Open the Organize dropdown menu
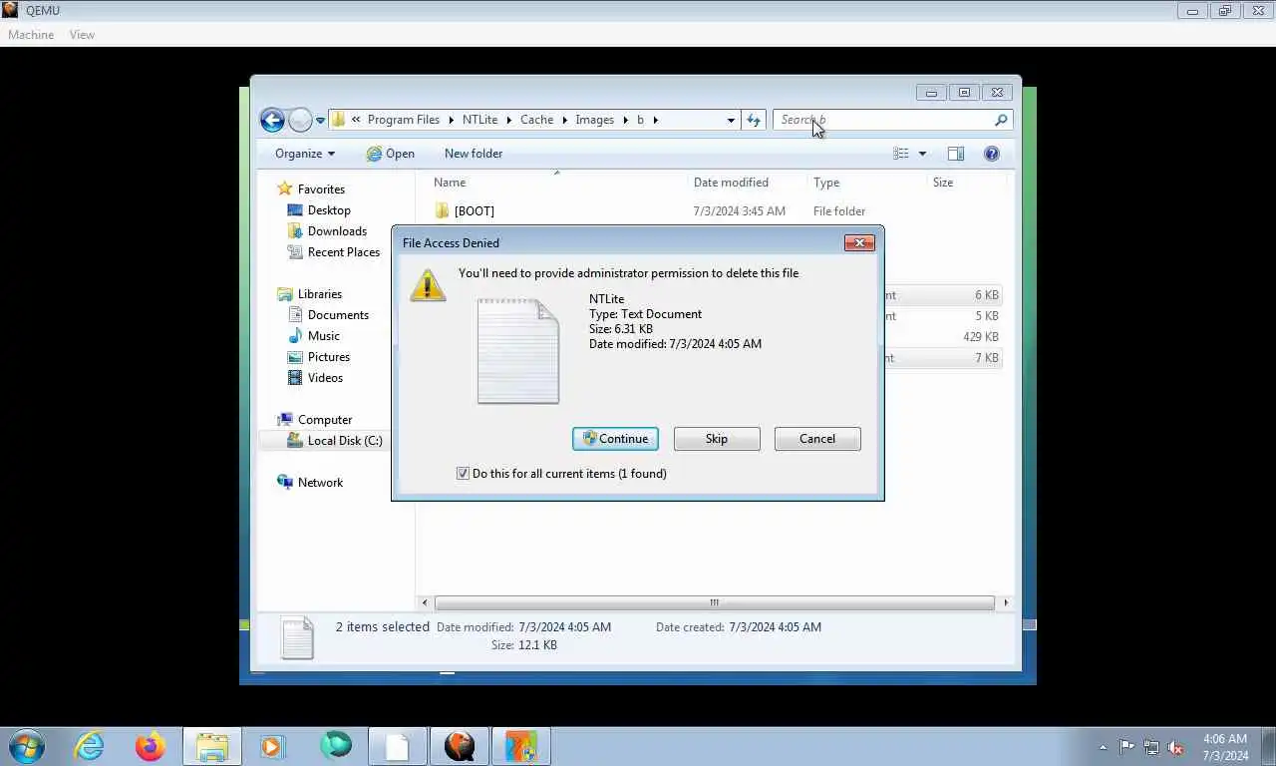This screenshot has width=1276, height=766. 305,154
